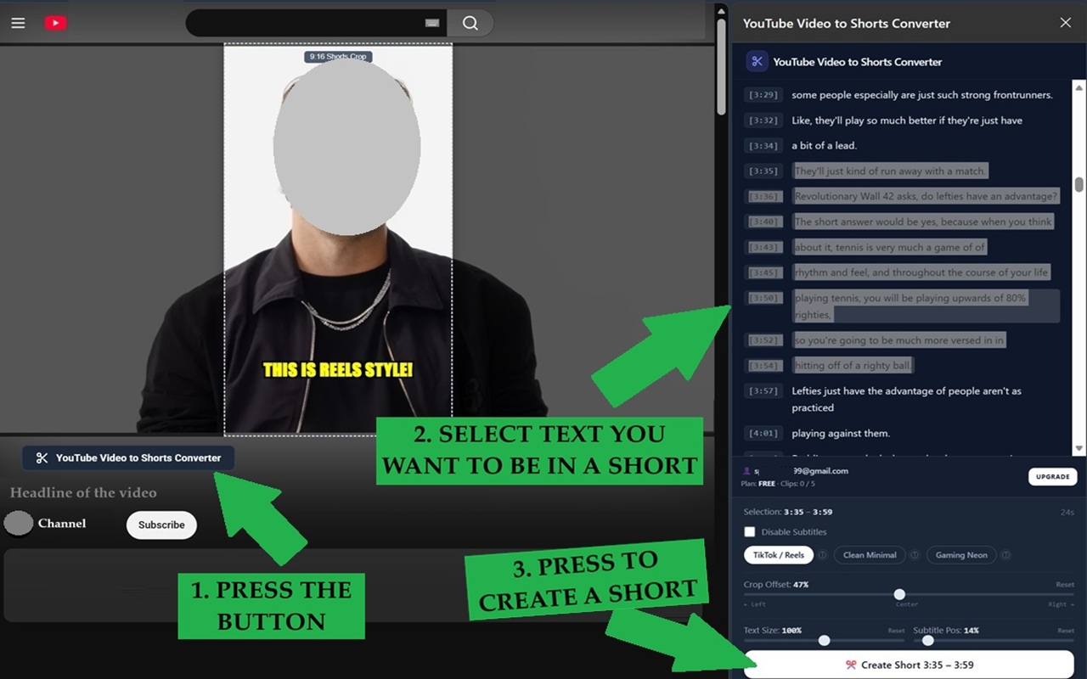
Task: Click the Crop Offset slider handle
Action: (x=899, y=594)
